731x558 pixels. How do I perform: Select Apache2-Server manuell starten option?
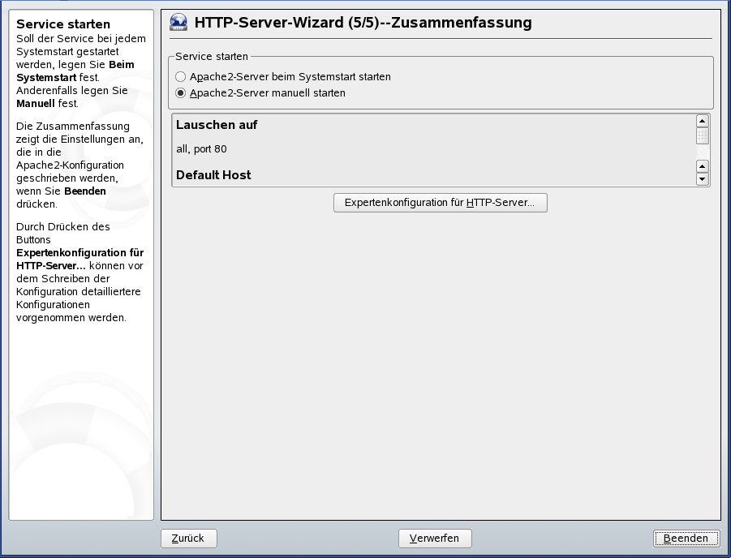pos(260,92)
